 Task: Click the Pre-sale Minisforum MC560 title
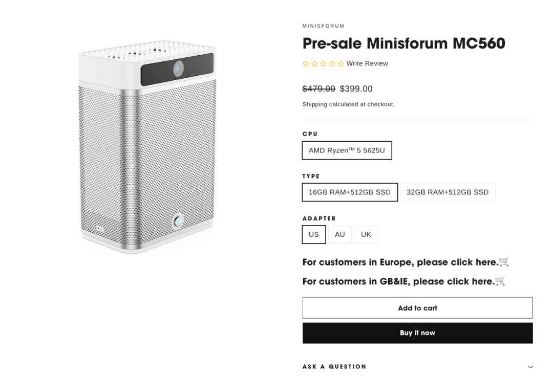pyautogui.click(x=403, y=43)
